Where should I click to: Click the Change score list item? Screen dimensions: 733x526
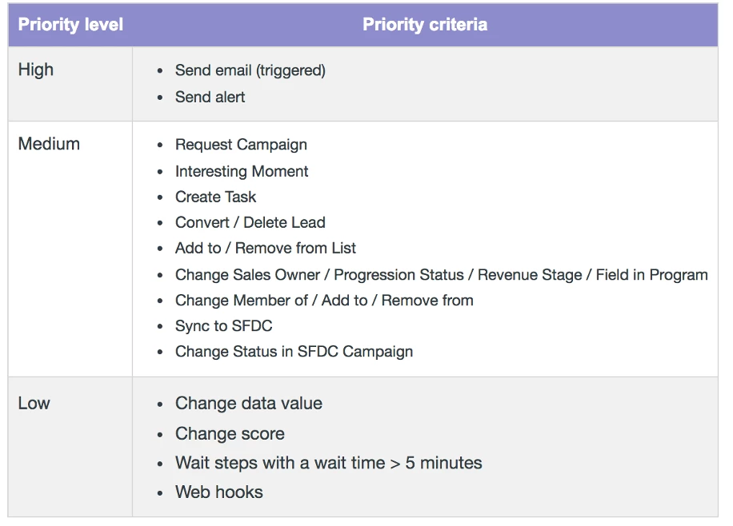click(x=230, y=433)
